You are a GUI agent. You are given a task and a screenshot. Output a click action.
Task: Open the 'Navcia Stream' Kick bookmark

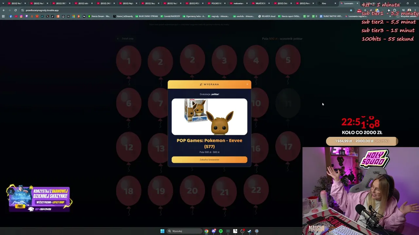(99, 16)
